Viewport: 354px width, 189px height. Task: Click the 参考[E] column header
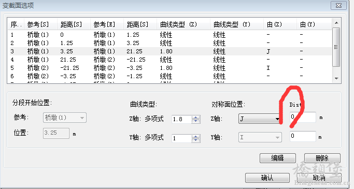pyautogui.click(x=107, y=24)
